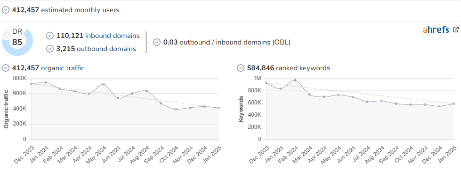
Task: Select the Feb 2024 peak on keywords chart
Action: click(295, 80)
